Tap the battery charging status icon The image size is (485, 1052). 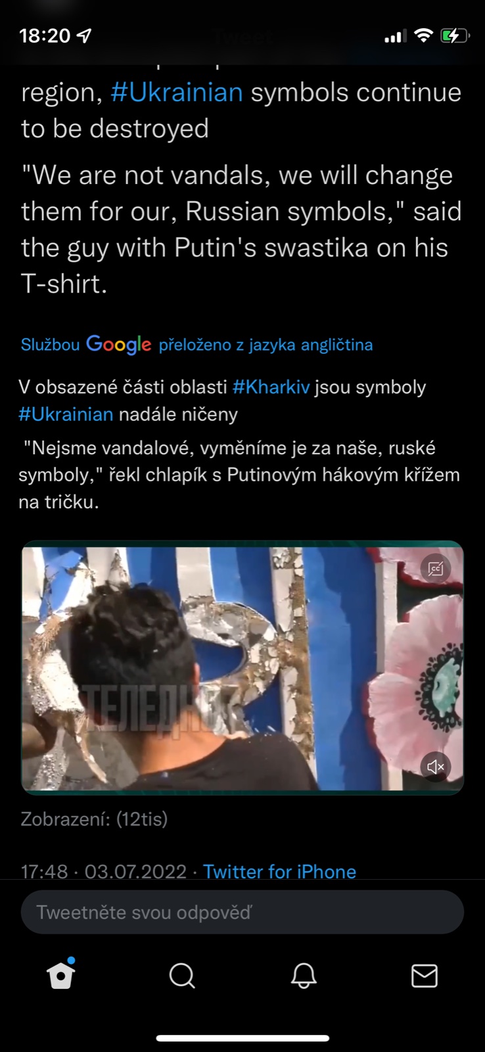455,36
